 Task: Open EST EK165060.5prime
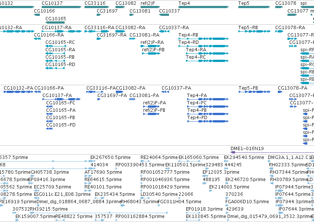coord(199,157)
